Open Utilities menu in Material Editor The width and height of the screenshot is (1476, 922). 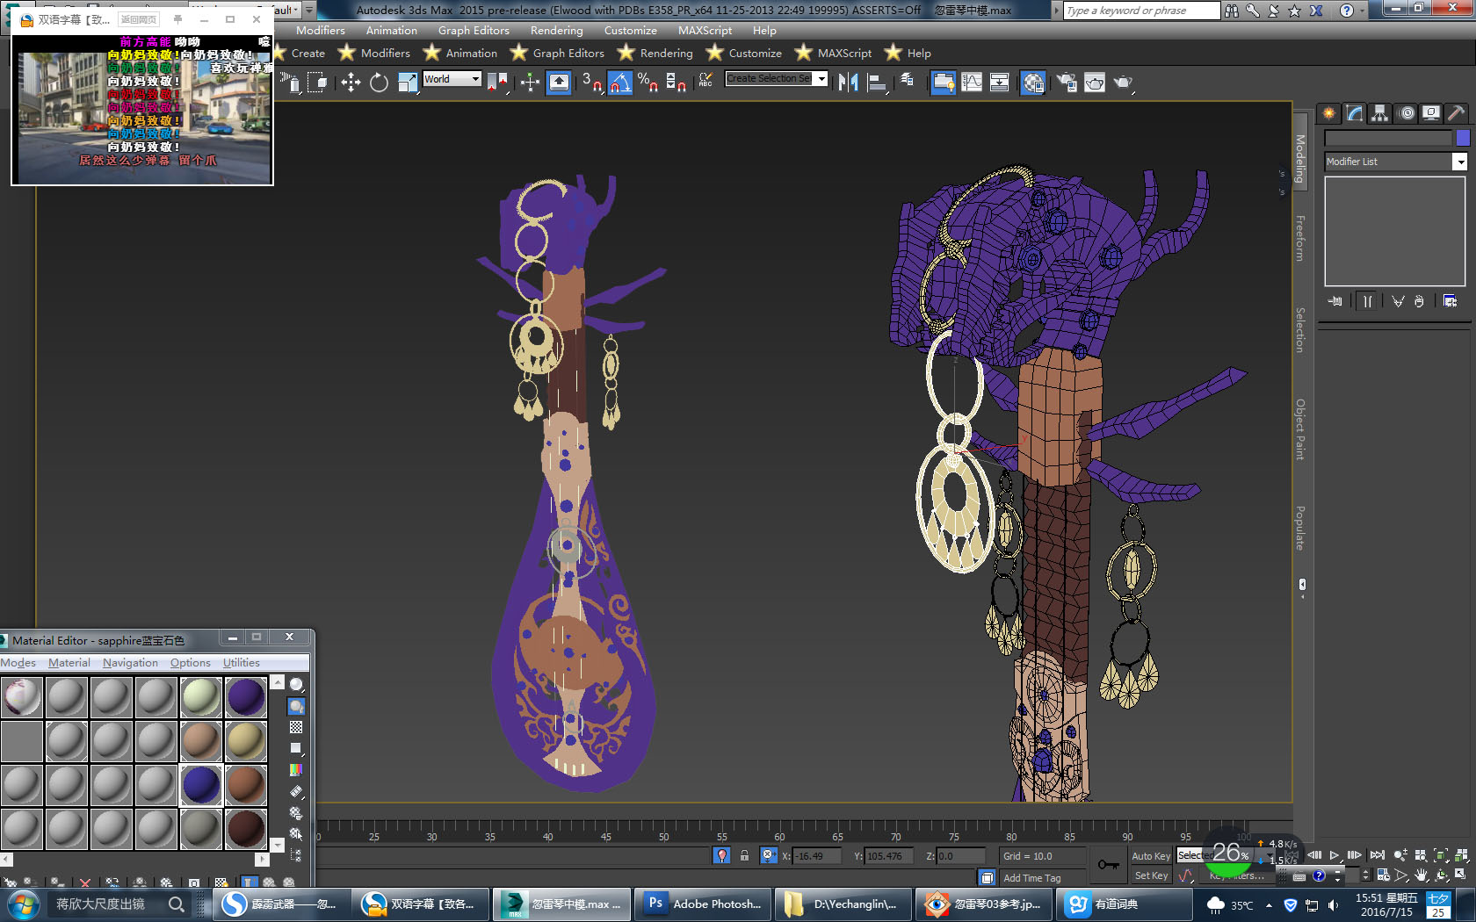(242, 663)
